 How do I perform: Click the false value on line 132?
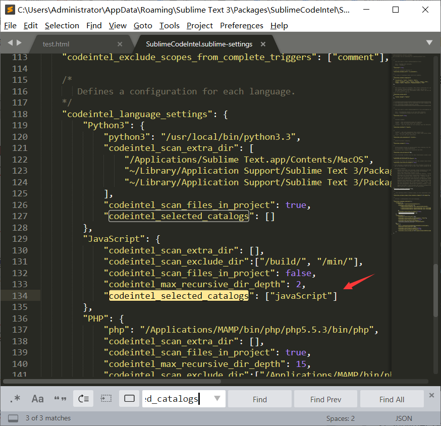[x=298, y=273]
